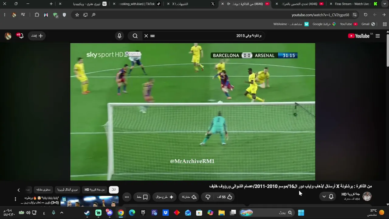This screenshot has height=219, width=389.
Task: Open the YouTube bookmark in bookmarks bar
Action: (x=349, y=24)
